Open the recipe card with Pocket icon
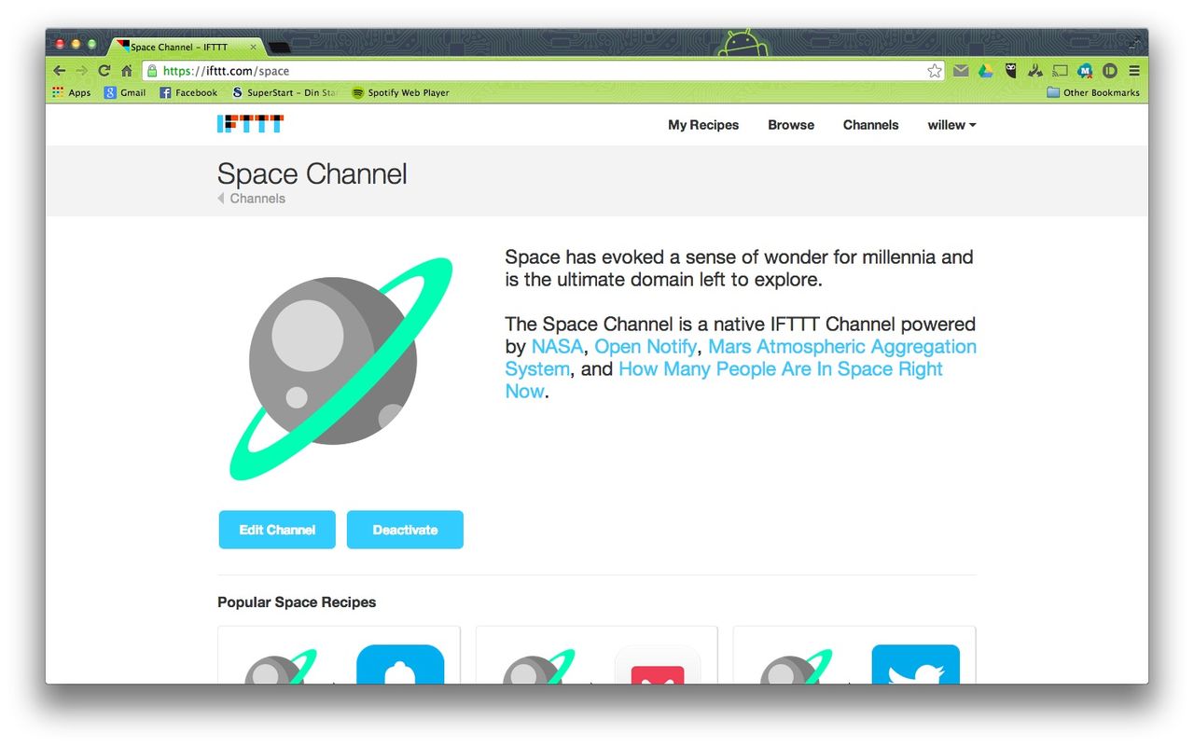The width and height of the screenshot is (1194, 747). [x=597, y=655]
